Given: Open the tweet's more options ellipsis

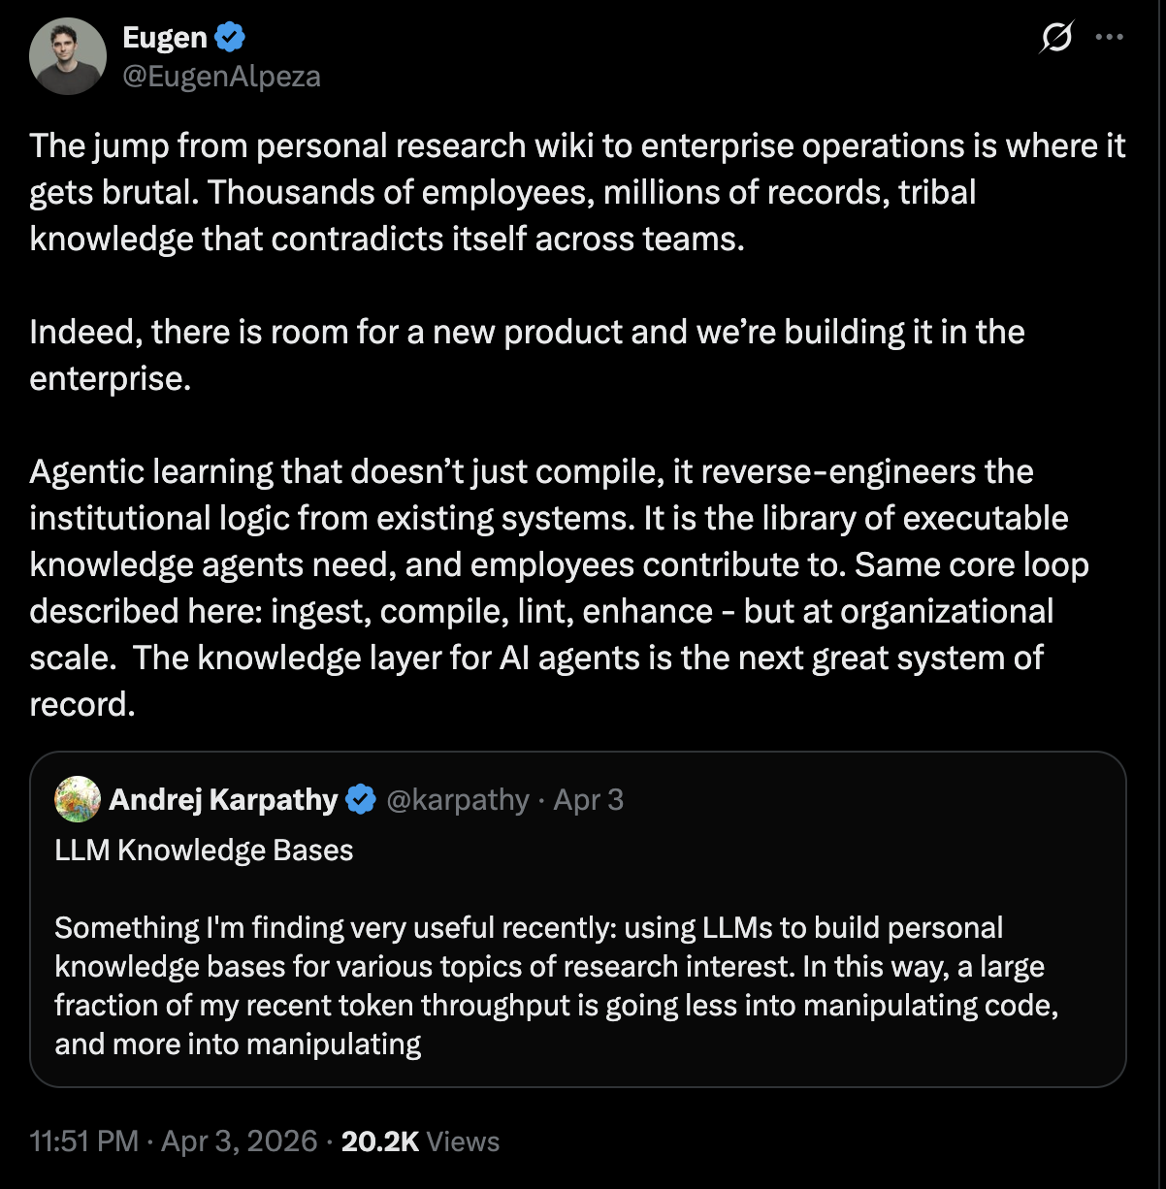Looking at the screenshot, I should tap(1108, 38).
